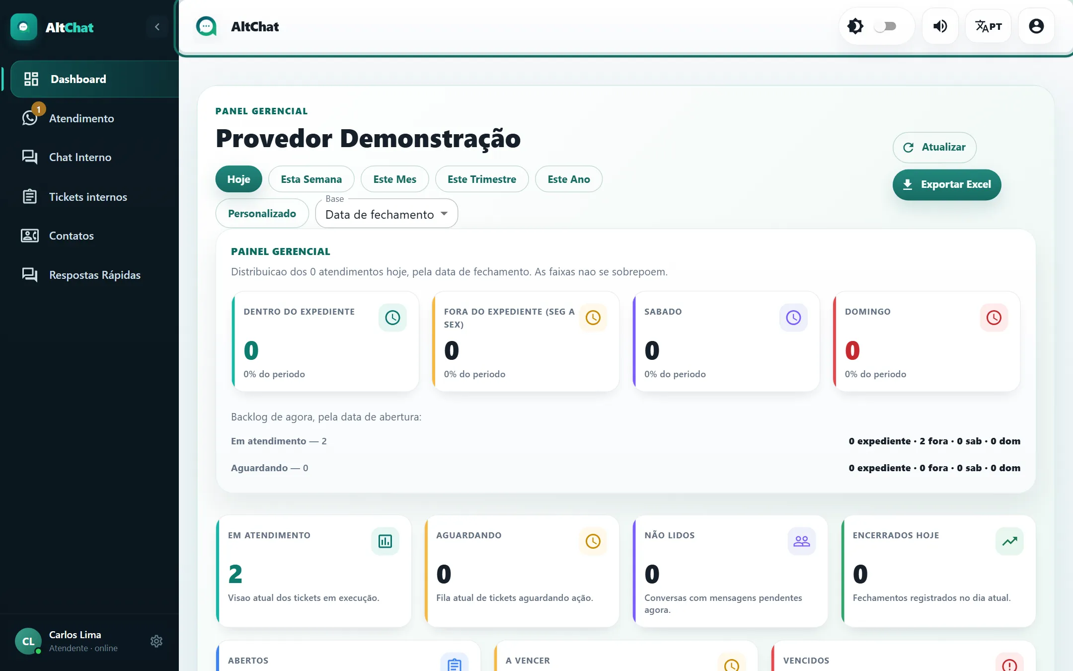
Task: Mute notification sounds via speaker icon
Action: (x=940, y=26)
